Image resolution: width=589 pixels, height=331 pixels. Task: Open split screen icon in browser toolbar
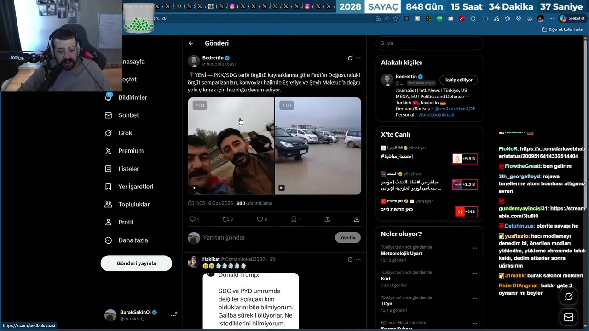tap(485, 18)
